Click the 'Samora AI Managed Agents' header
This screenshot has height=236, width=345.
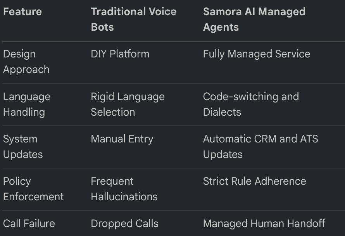(254, 19)
